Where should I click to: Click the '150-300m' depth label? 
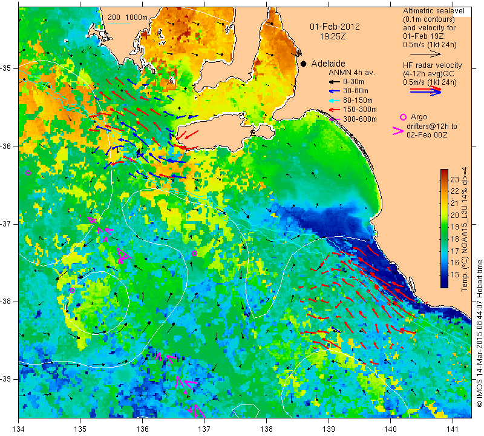coord(360,110)
